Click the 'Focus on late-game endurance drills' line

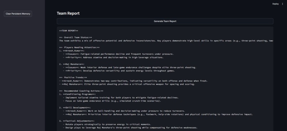coord(112,101)
